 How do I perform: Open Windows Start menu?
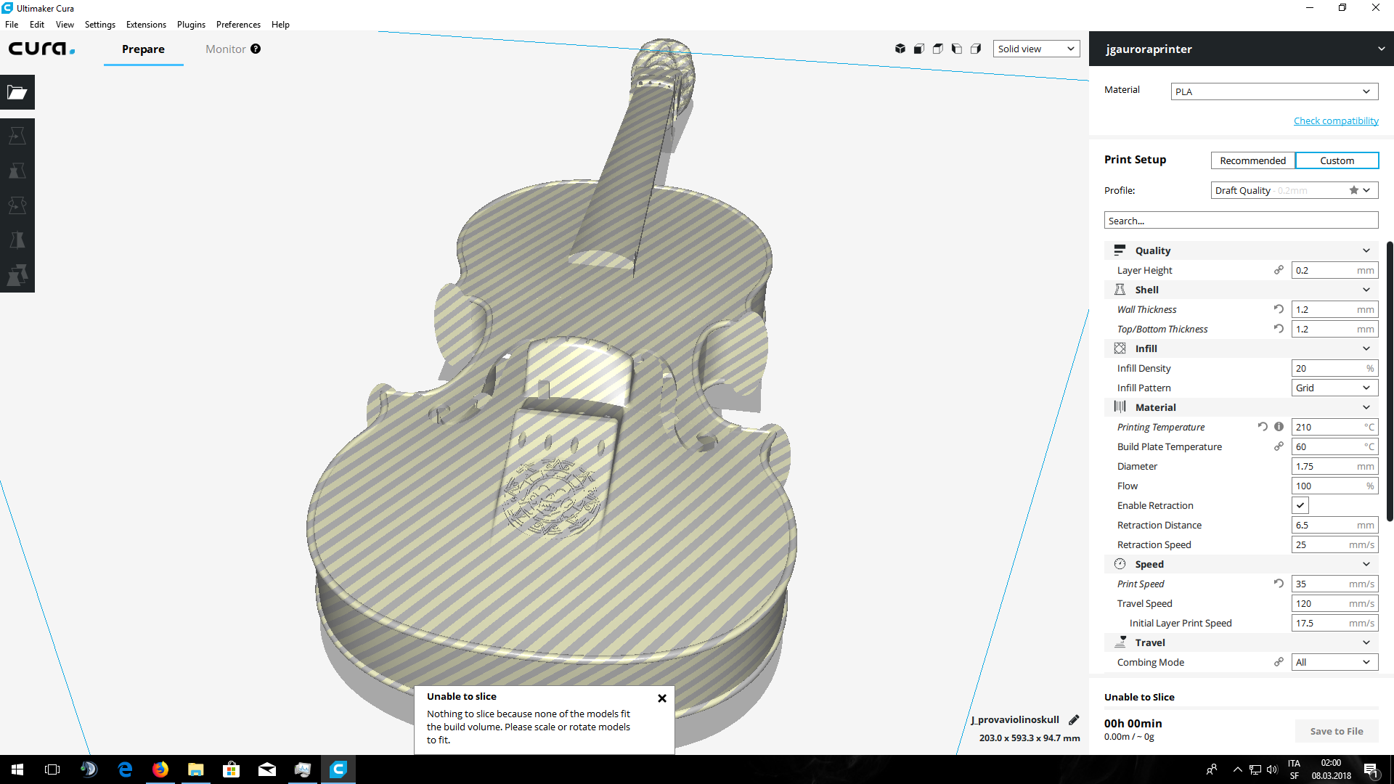[17, 769]
